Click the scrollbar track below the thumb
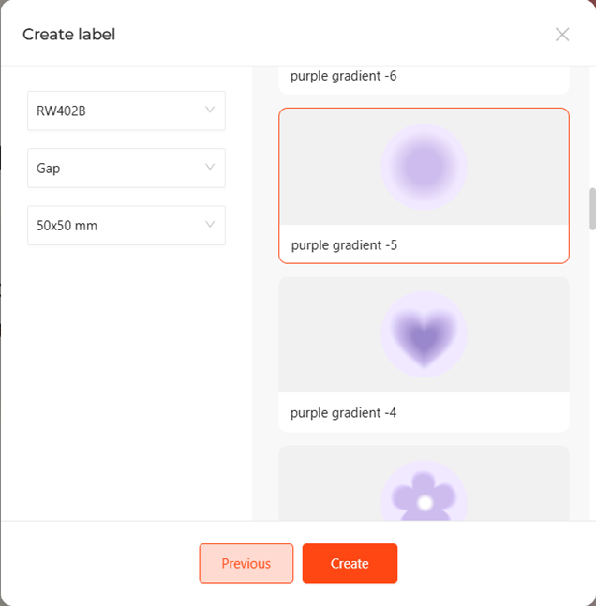Viewport: 596px width, 606px height. point(592,375)
